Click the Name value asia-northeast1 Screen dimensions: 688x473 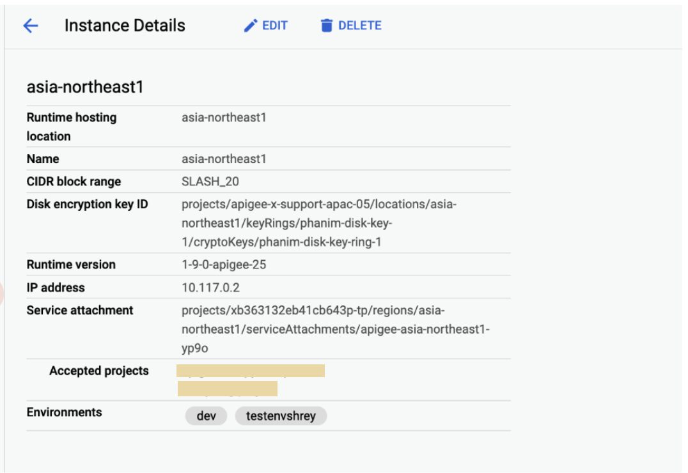(224, 159)
